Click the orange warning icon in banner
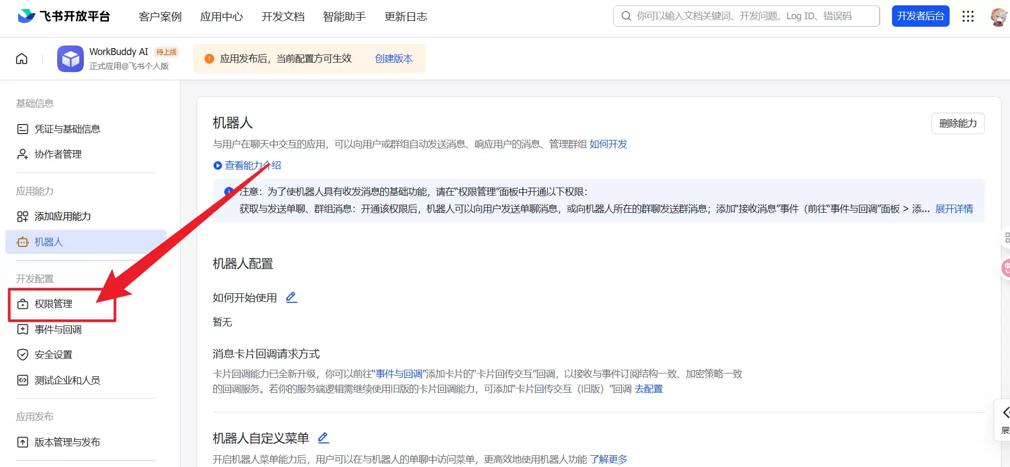Viewport: 1010px width, 467px height. click(209, 59)
